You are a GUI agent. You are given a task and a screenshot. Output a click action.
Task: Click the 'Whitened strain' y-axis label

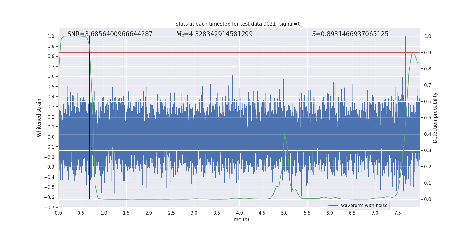click(39, 118)
